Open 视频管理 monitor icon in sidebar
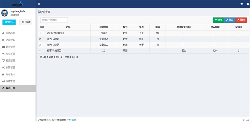The height and width of the screenshot is (122, 250). point(3,60)
